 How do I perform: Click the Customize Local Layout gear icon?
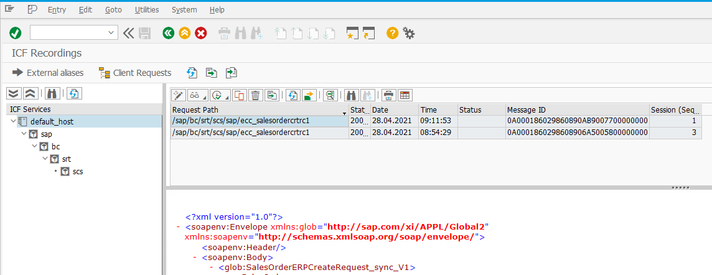point(409,33)
